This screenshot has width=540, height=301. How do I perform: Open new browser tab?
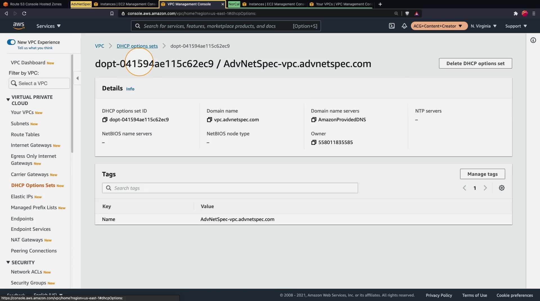click(x=380, y=4)
